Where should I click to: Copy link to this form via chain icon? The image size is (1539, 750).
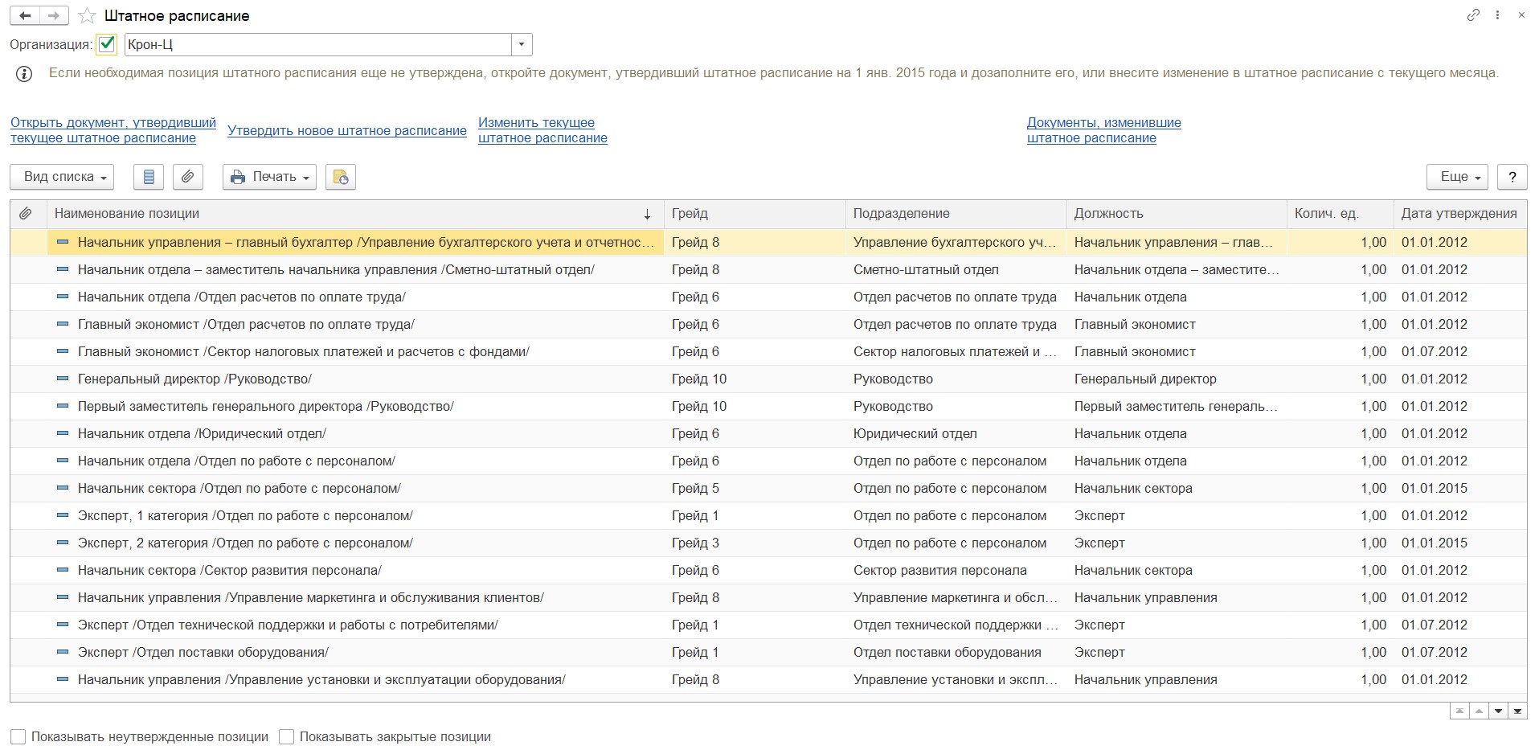point(1473,15)
